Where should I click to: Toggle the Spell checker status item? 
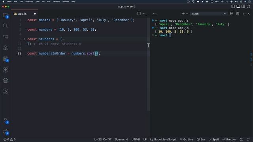(x=213, y=139)
